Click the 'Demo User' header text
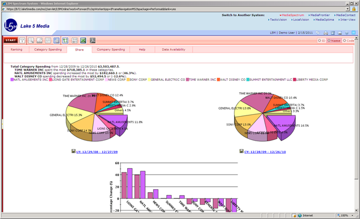 (x=287, y=33)
